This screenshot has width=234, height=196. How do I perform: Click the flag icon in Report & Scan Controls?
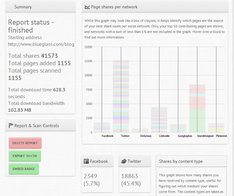click(11, 125)
